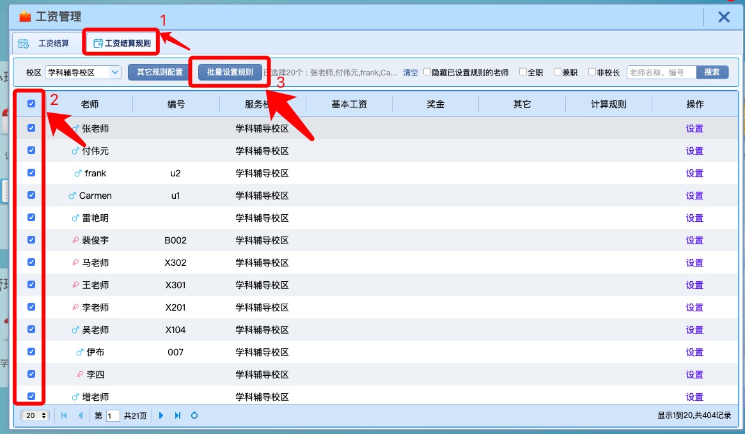The height and width of the screenshot is (434, 745).
Task: Go to previous page icon
Action: coord(81,415)
